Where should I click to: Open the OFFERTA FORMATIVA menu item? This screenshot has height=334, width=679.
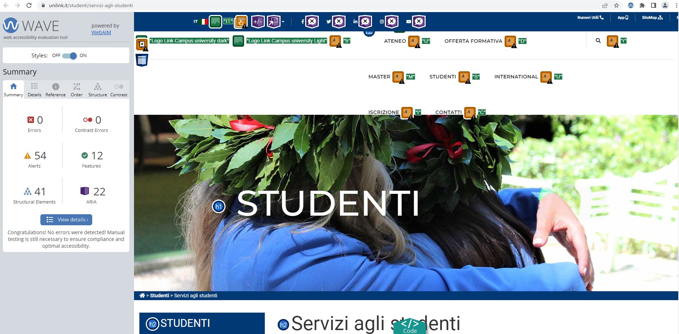pos(473,41)
